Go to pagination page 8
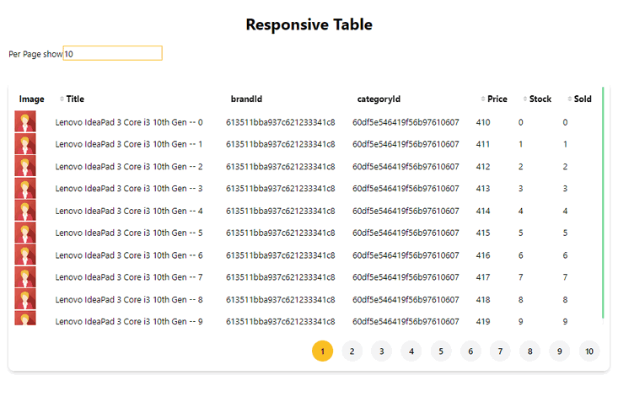 coord(529,351)
